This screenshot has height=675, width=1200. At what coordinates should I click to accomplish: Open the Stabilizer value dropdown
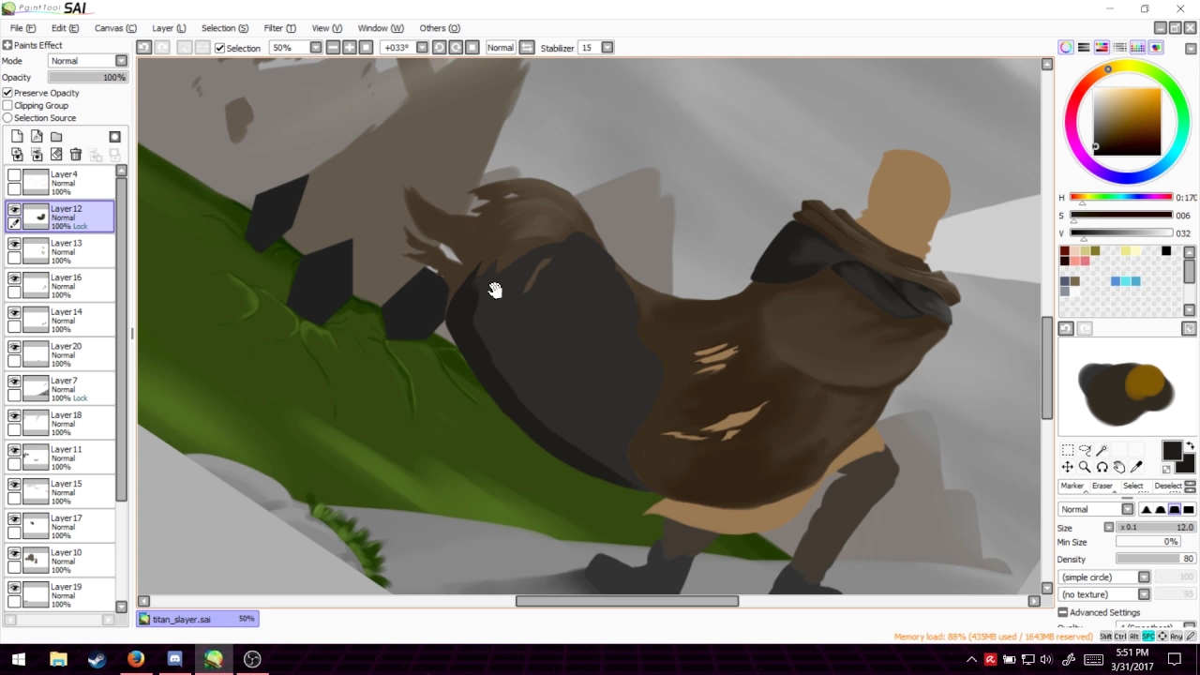click(607, 48)
